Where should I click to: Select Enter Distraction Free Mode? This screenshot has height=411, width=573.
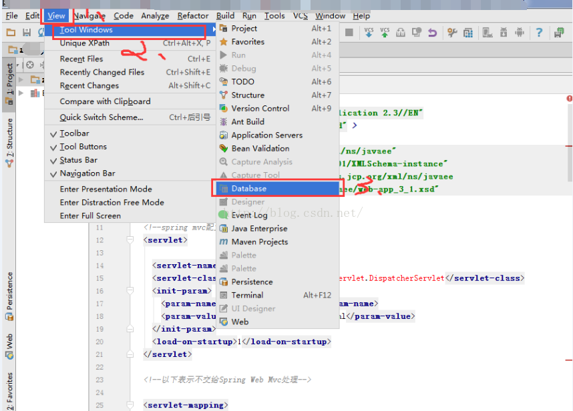tap(130, 202)
